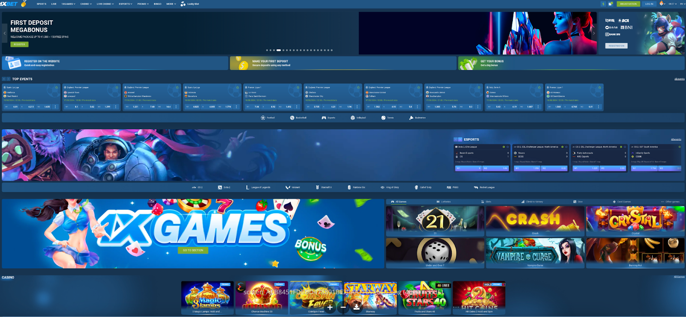Open the 3 Magic Lamps casino thumbnail
The height and width of the screenshot is (317, 686).
pos(208,298)
